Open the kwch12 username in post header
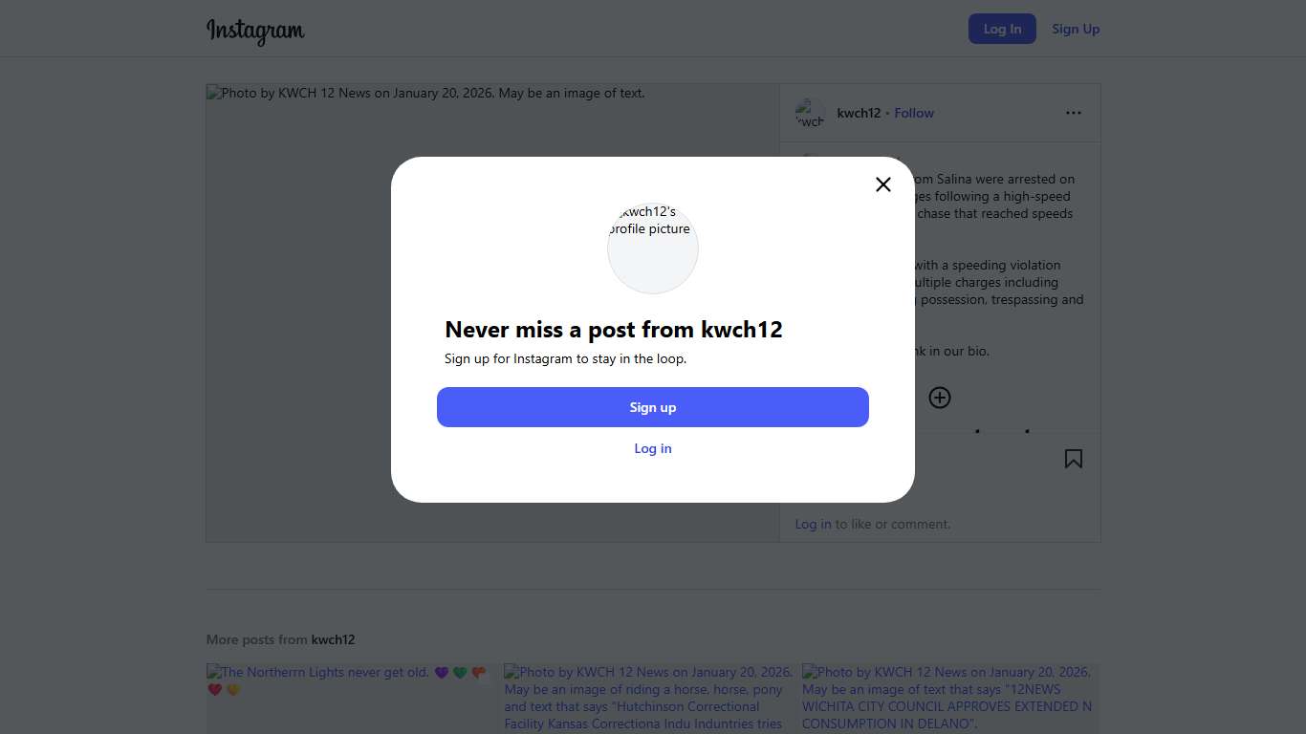This screenshot has height=734, width=1306. 859,113
